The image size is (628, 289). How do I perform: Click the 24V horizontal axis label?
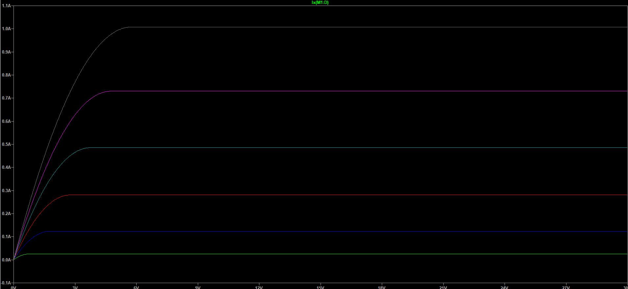(x=504, y=287)
